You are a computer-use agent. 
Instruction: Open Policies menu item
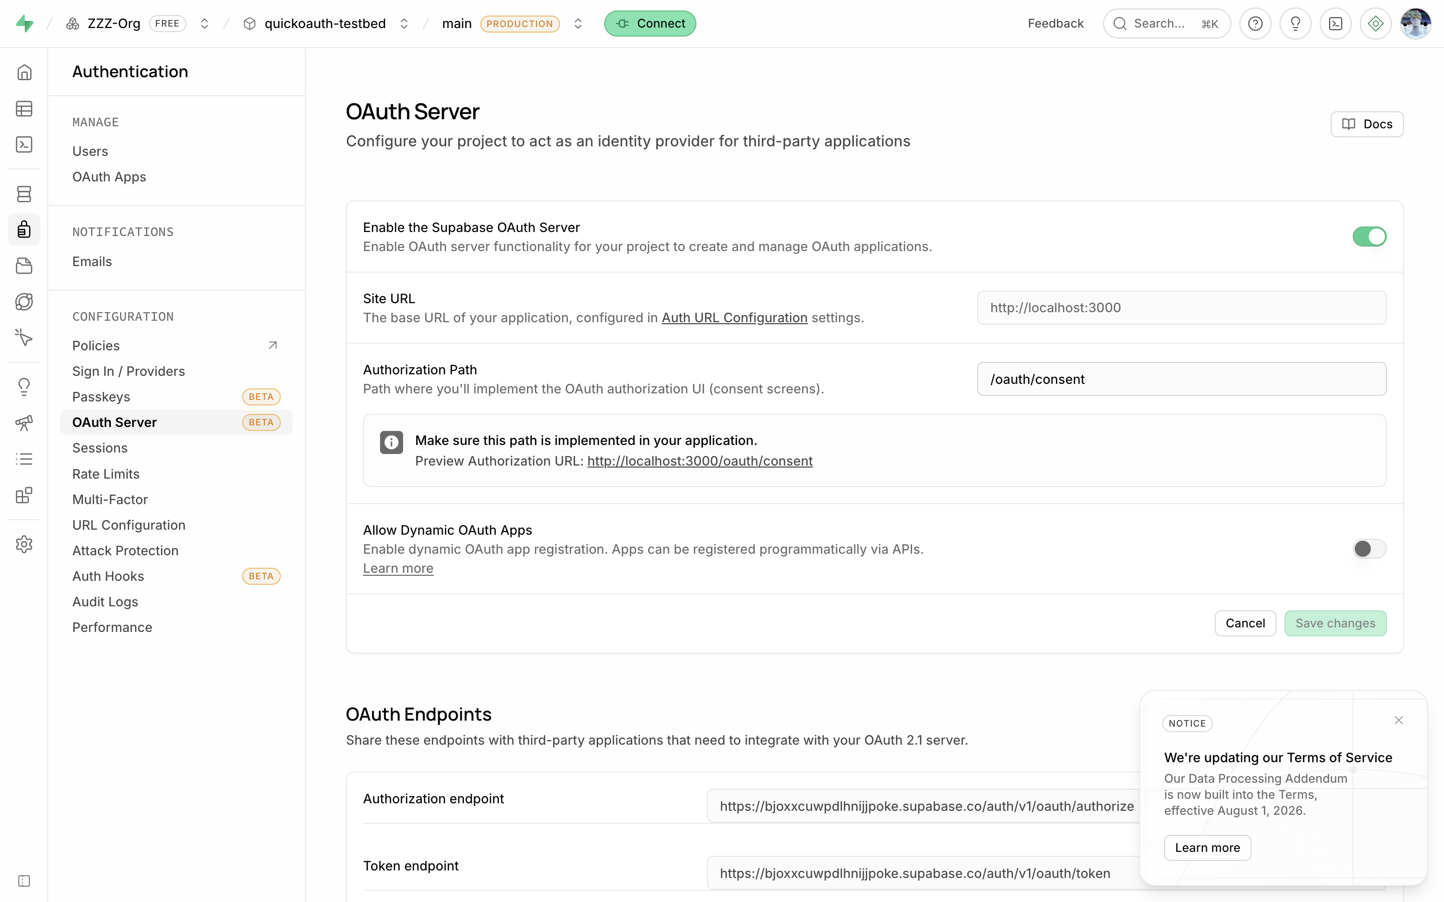point(176,345)
